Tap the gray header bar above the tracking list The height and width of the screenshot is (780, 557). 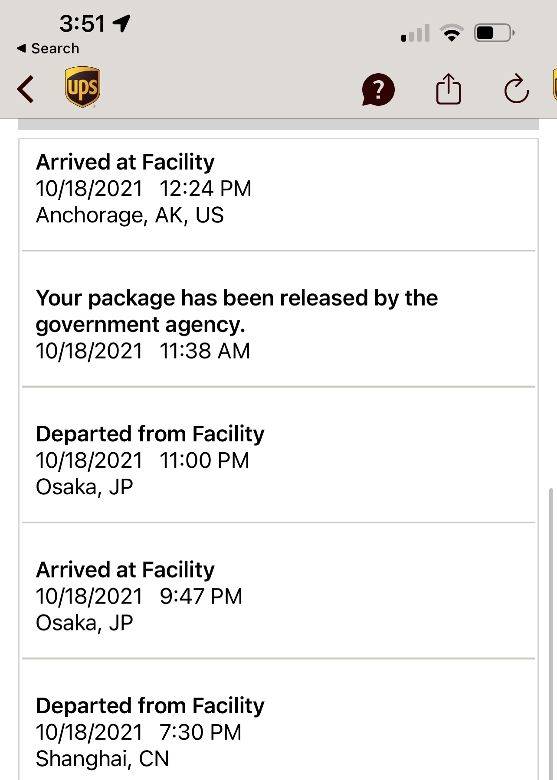pyautogui.click(x=278, y=124)
